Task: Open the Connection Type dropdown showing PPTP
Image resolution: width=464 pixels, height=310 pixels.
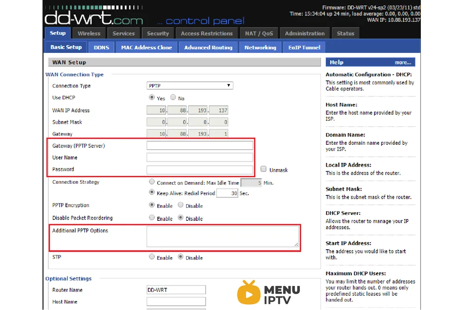Action: pos(190,85)
